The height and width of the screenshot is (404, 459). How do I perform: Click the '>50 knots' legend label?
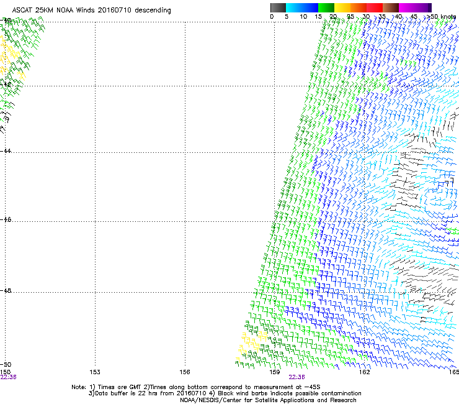(x=442, y=17)
